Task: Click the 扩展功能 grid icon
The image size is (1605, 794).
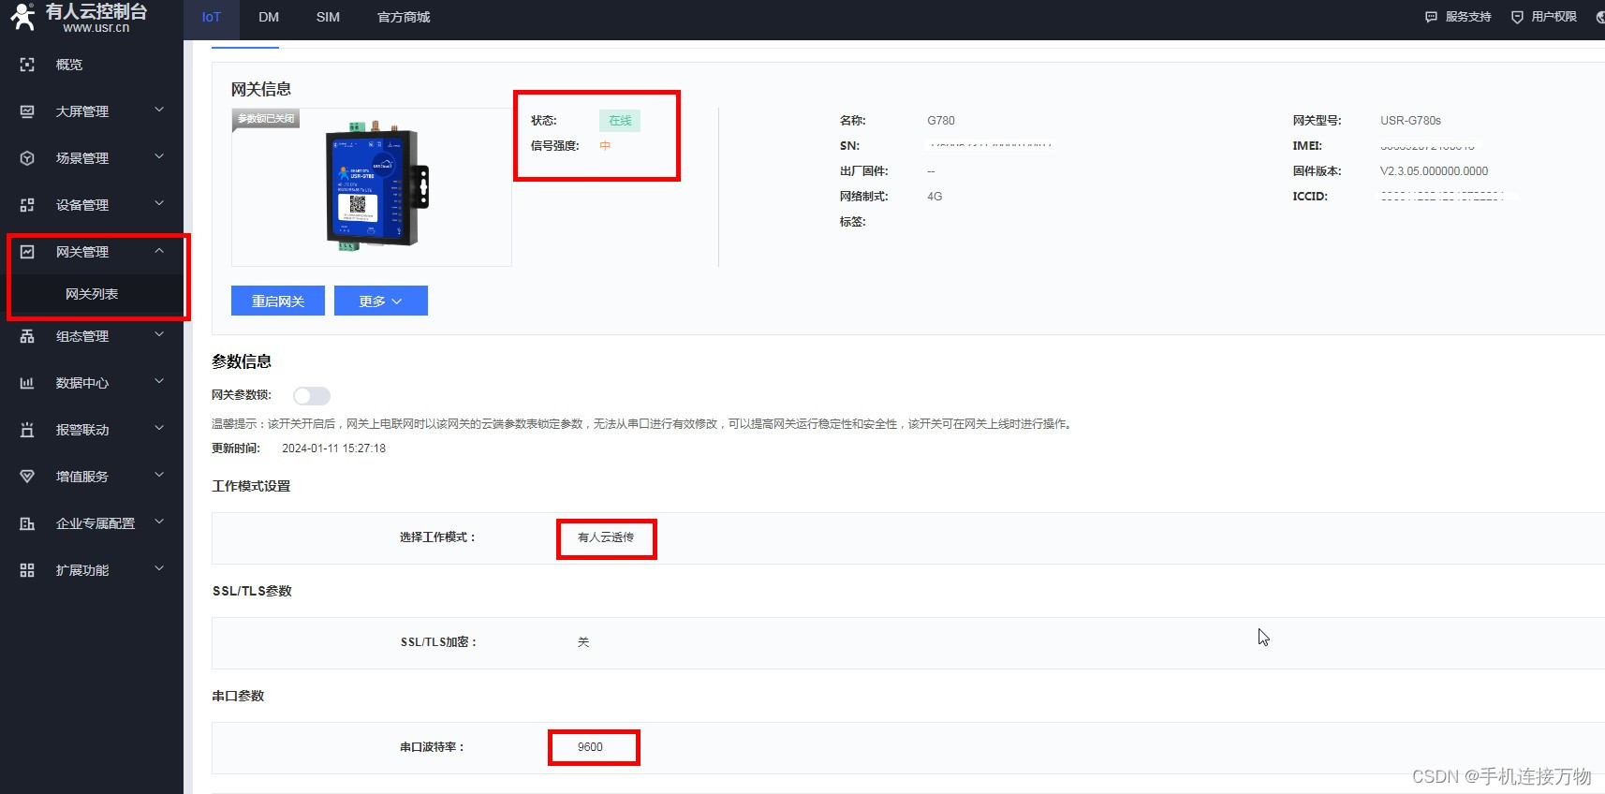Action: 27,570
